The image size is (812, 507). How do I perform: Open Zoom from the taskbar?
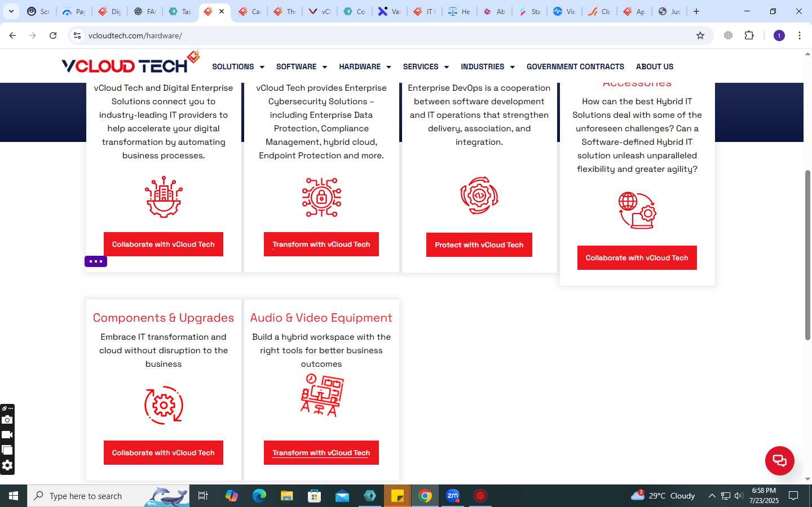coord(453,496)
